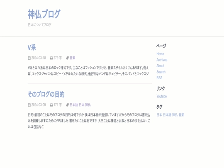Screen dimensions: 224x168
Task: Open Search page in sidebar
Action: click(x=161, y=72)
